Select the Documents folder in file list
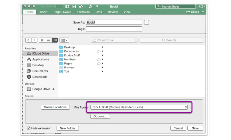Screen dimensions: 231x140 [81, 51]
